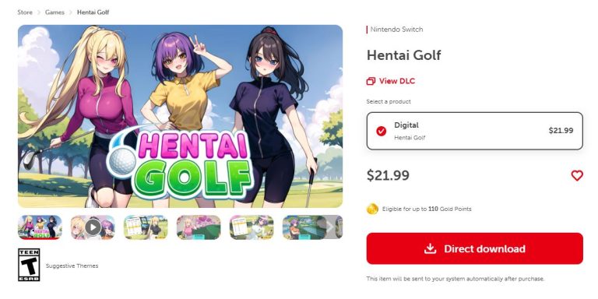Advance thumbnail carousel with right chevron

tap(330, 227)
